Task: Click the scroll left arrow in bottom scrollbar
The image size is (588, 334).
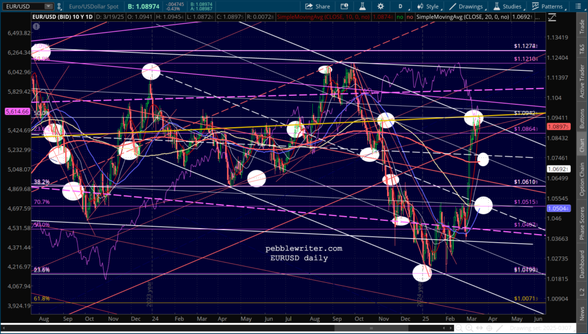Action: click(x=3, y=328)
